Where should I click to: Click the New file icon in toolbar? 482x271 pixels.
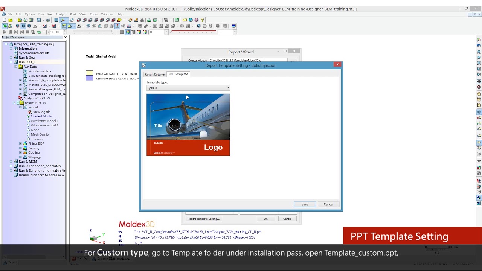click(x=5, y=20)
